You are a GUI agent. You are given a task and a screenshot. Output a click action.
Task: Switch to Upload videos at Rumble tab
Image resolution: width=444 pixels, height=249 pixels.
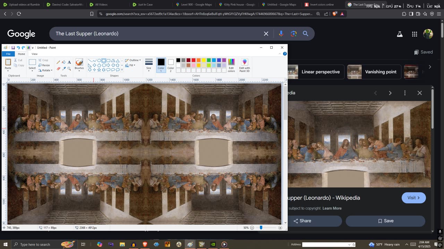(22, 4)
